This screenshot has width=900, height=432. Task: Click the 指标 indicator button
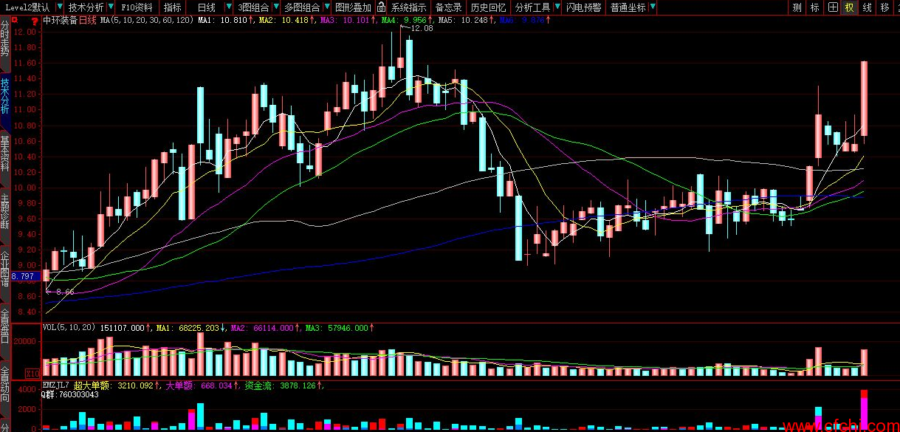point(173,7)
